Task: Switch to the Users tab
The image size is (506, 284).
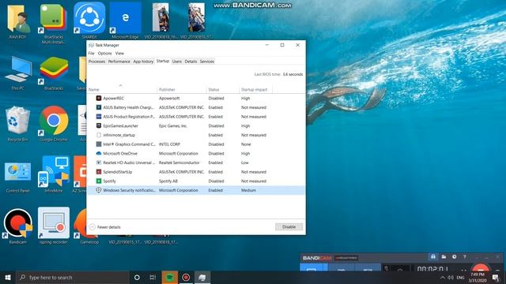Action: 177,62
